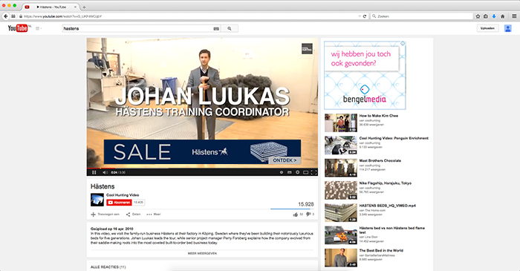This screenshot has height=271, width=520.
Task: Toggle Watch Later clock icon in player
Action: tap(282, 172)
